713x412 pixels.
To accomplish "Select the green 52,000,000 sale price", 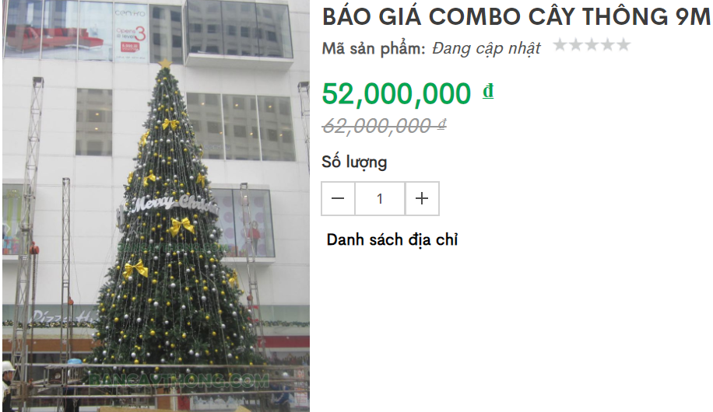I will pos(396,93).
